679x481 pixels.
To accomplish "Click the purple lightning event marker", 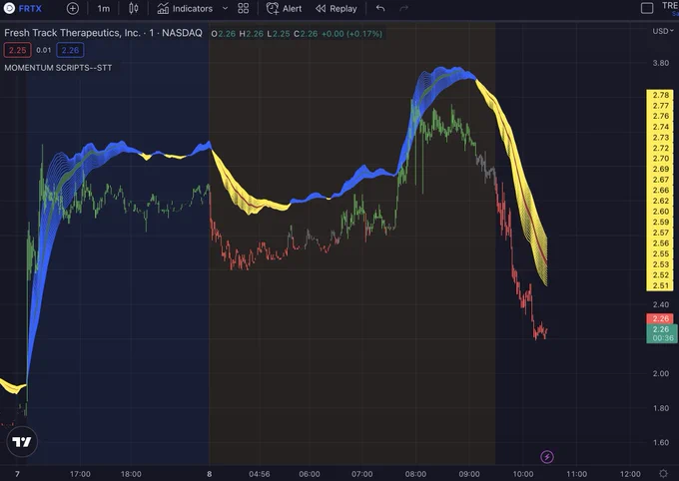I will (547, 456).
